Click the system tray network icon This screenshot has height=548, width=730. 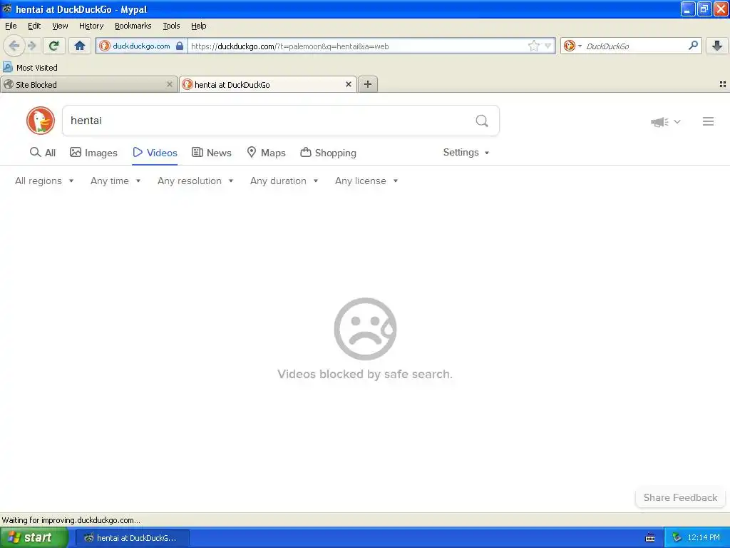[677, 538]
